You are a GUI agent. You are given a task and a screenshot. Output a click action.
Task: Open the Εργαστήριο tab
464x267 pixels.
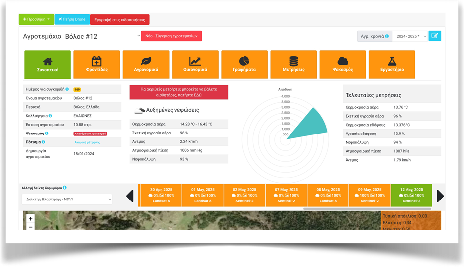pos(392,65)
